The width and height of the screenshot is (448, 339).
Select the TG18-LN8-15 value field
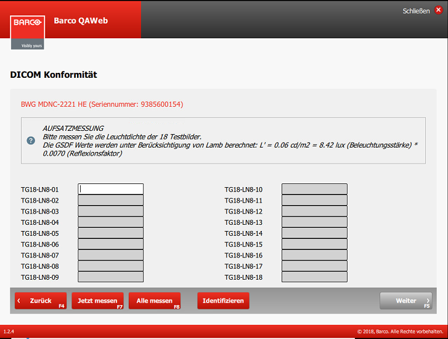tap(314, 244)
